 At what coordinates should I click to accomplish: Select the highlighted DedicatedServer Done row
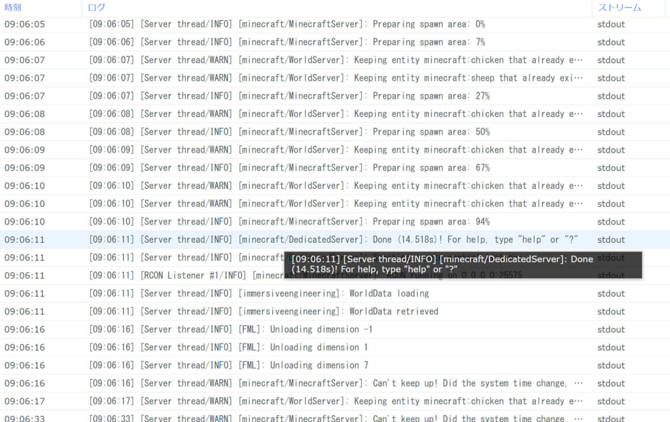[333, 240]
